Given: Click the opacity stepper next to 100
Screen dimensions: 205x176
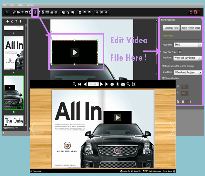Looking at the screenshot, I should [190, 102].
